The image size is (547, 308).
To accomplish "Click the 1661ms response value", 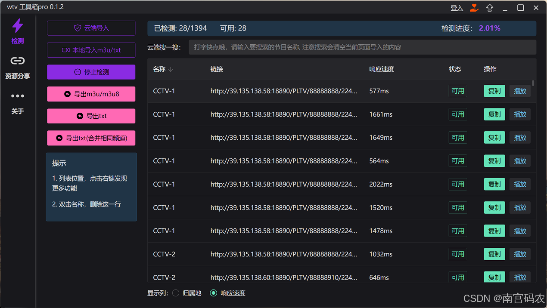I will [381, 114].
